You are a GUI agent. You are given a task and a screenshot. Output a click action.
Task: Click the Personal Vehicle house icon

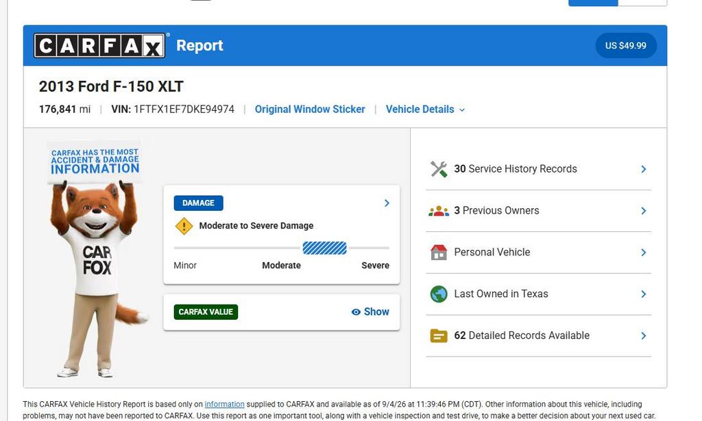coord(439,252)
